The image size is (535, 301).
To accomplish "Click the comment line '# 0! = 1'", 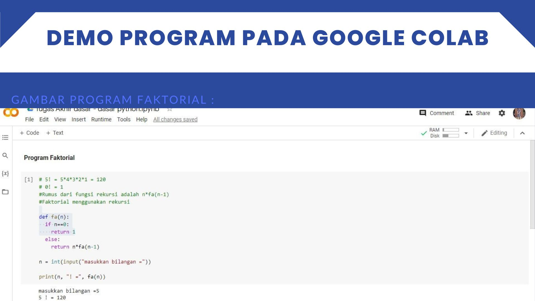I will point(51,187).
